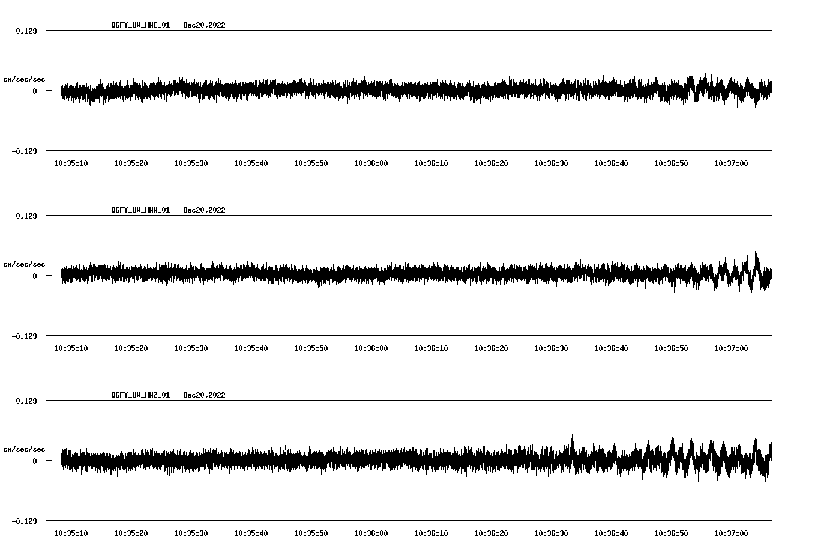
Task: Click 10:37:00 time label on HNE axis
Action: coord(731,163)
